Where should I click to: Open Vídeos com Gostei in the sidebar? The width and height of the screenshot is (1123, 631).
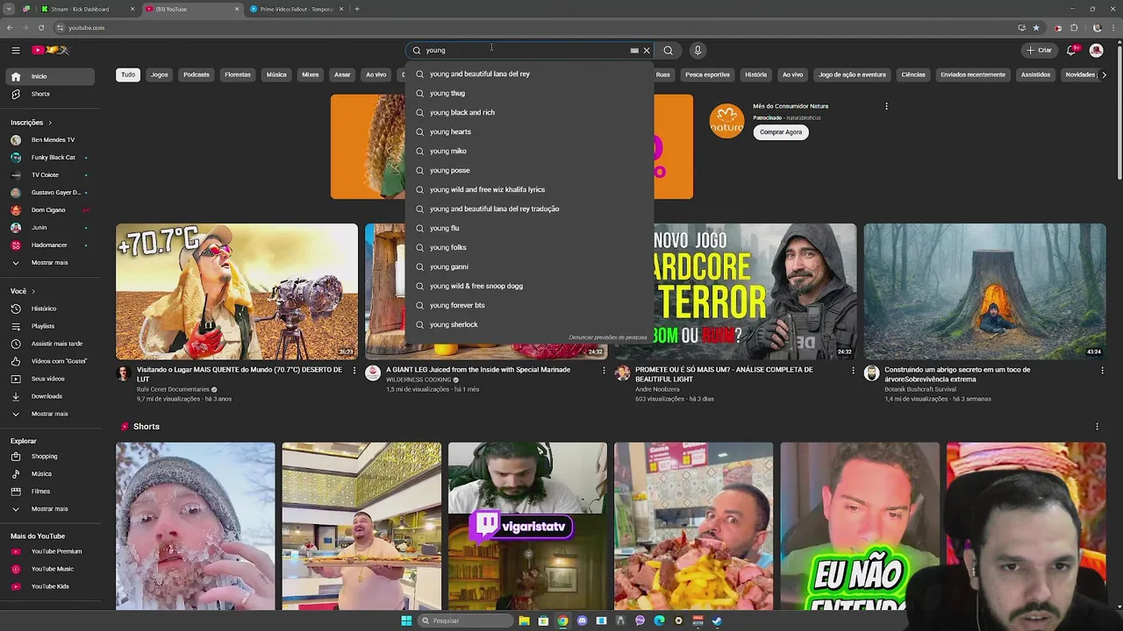(52, 361)
